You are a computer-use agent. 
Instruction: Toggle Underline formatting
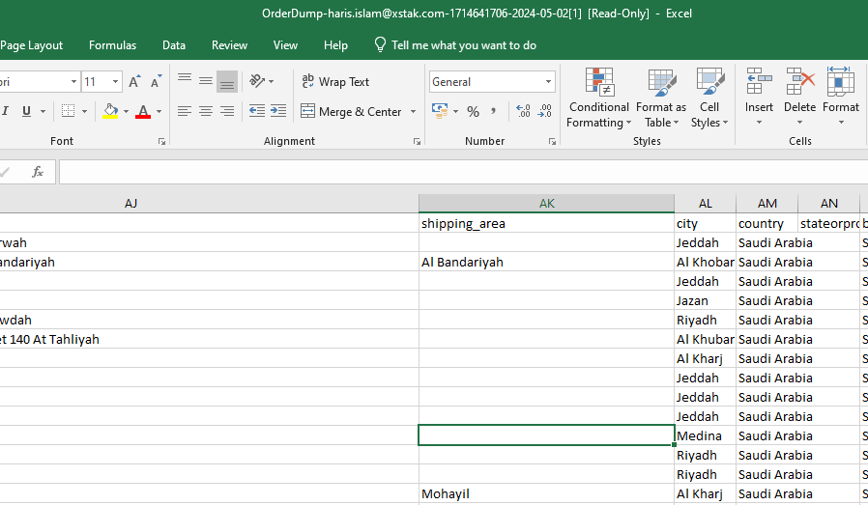26,112
